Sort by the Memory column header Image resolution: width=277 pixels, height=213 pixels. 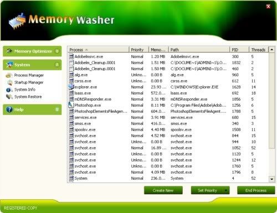(x=158, y=50)
